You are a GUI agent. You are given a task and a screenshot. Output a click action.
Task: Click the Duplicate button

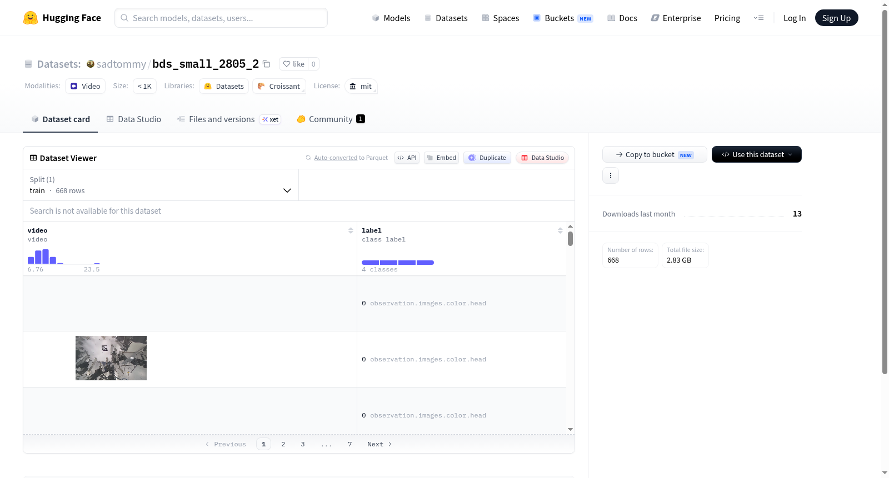[487, 158]
